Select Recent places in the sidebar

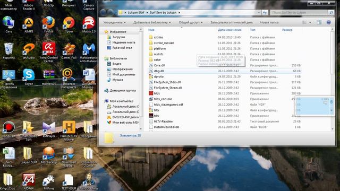pyautogui.click(x=124, y=42)
